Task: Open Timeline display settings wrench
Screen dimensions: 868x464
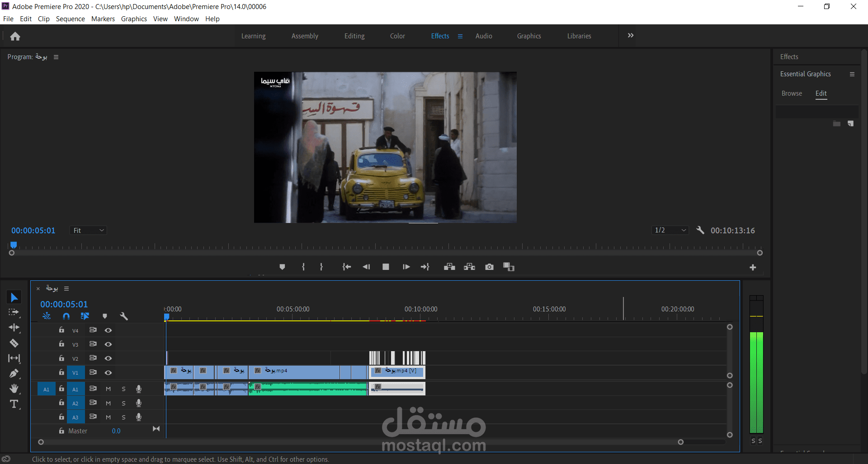Action: 124,316
